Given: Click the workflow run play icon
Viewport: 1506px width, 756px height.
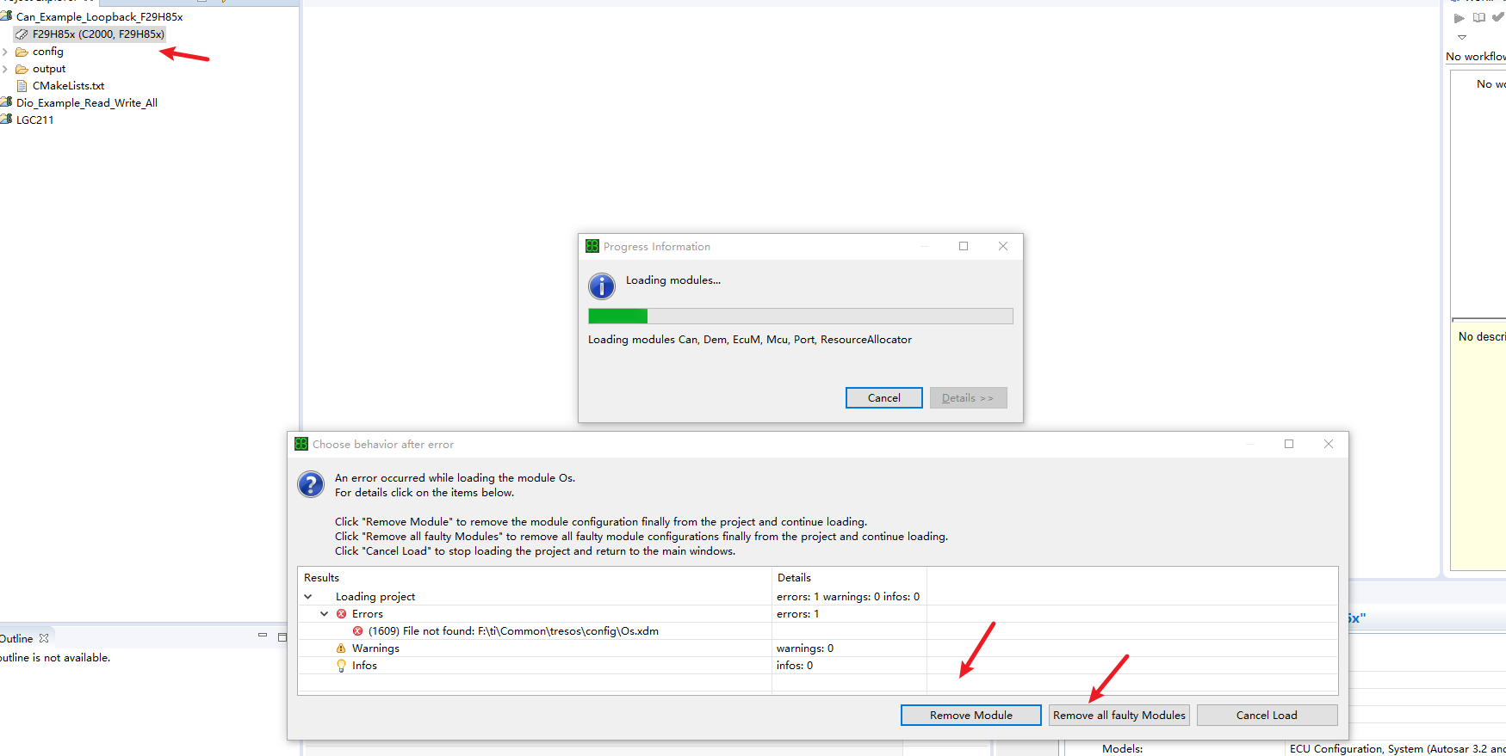Looking at the screenshot, I should coord(1460,18).
